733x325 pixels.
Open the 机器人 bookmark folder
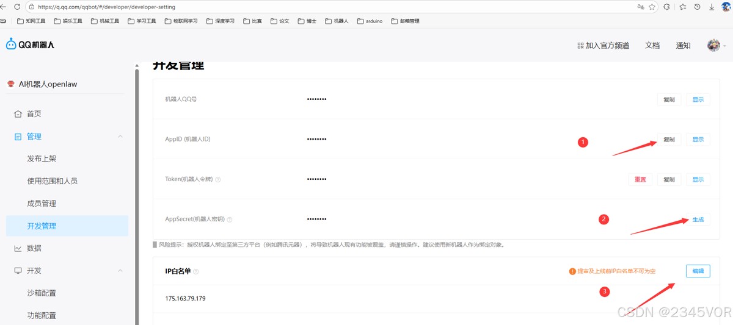pyautogui.click(x=337, y=21)
